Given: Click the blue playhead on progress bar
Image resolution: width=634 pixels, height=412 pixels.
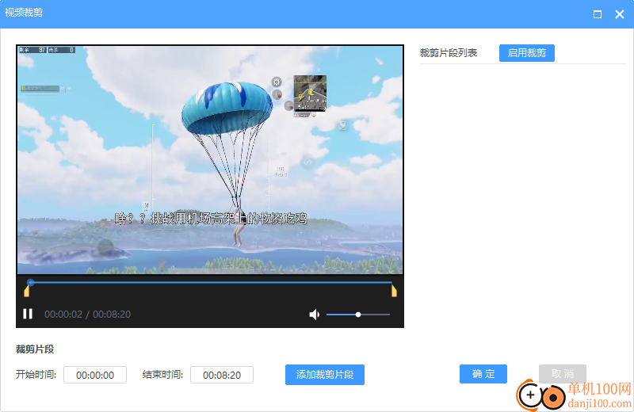Looking at the screenshot, I should tap(31, 282).
